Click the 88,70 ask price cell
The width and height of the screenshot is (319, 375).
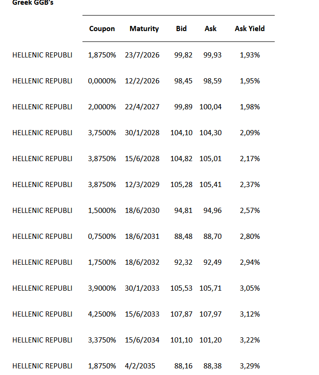coord(213,236)
